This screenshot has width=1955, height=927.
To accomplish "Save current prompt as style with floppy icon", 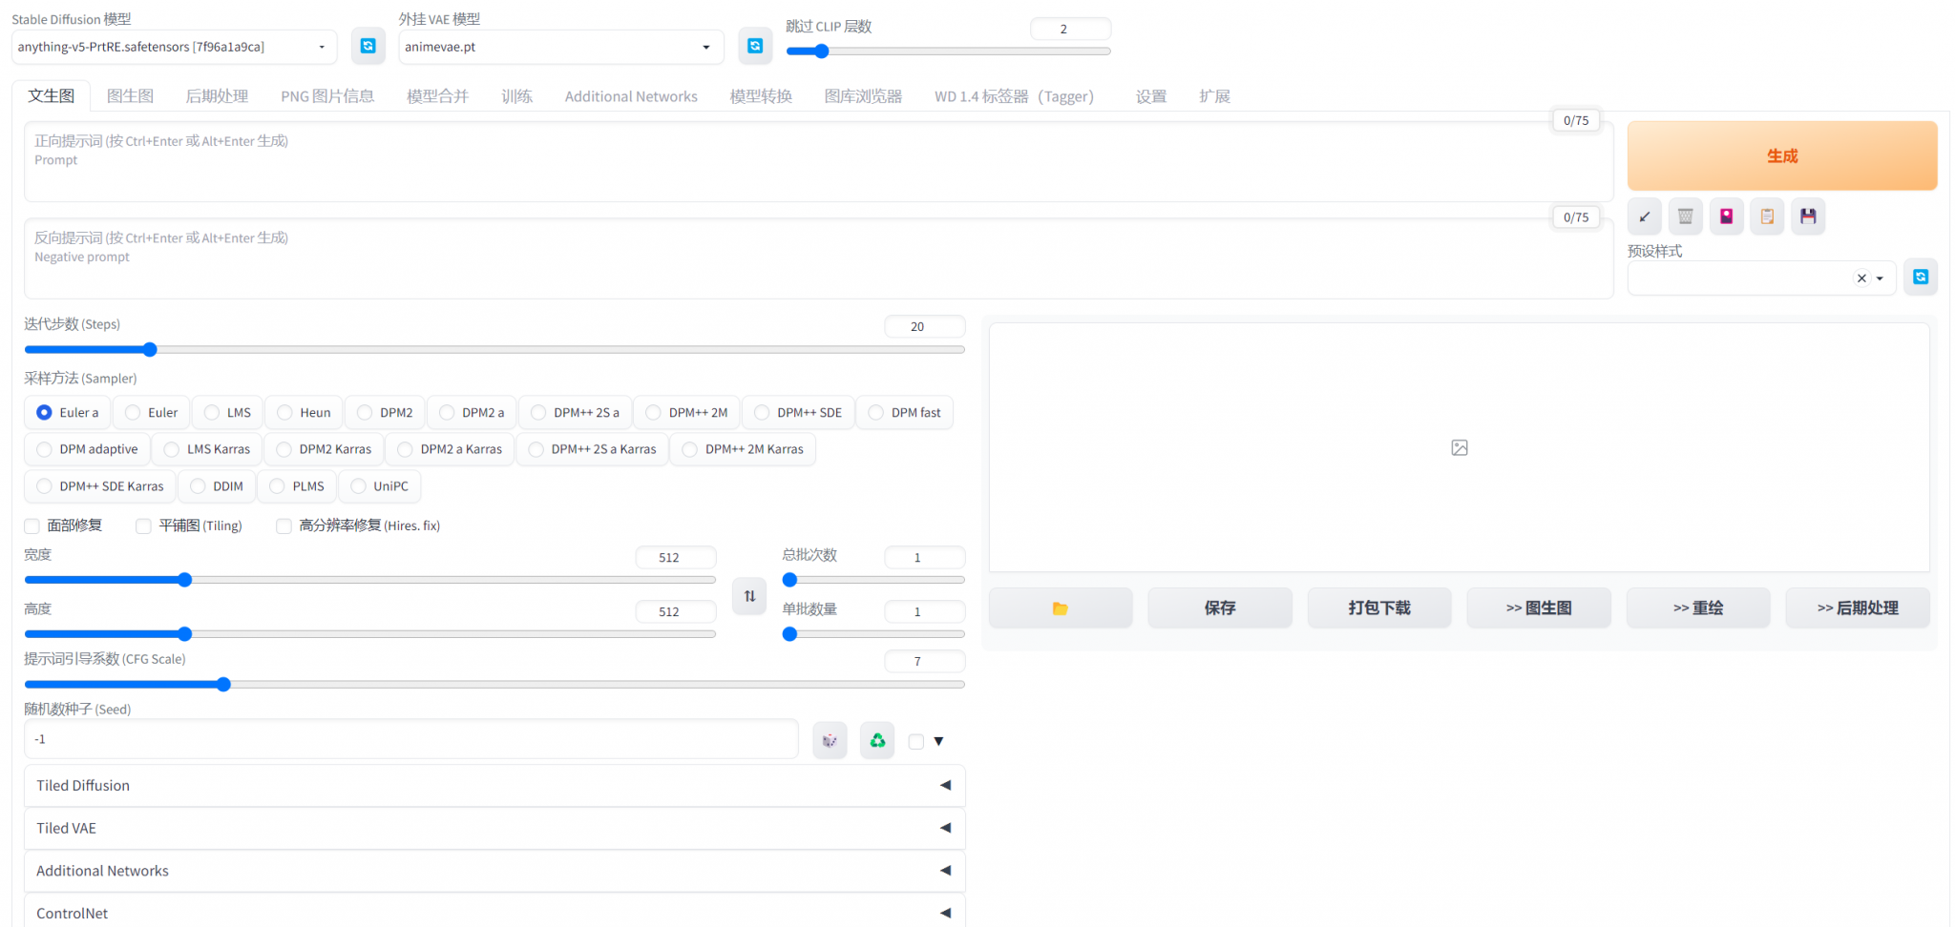I will 1807,216.
